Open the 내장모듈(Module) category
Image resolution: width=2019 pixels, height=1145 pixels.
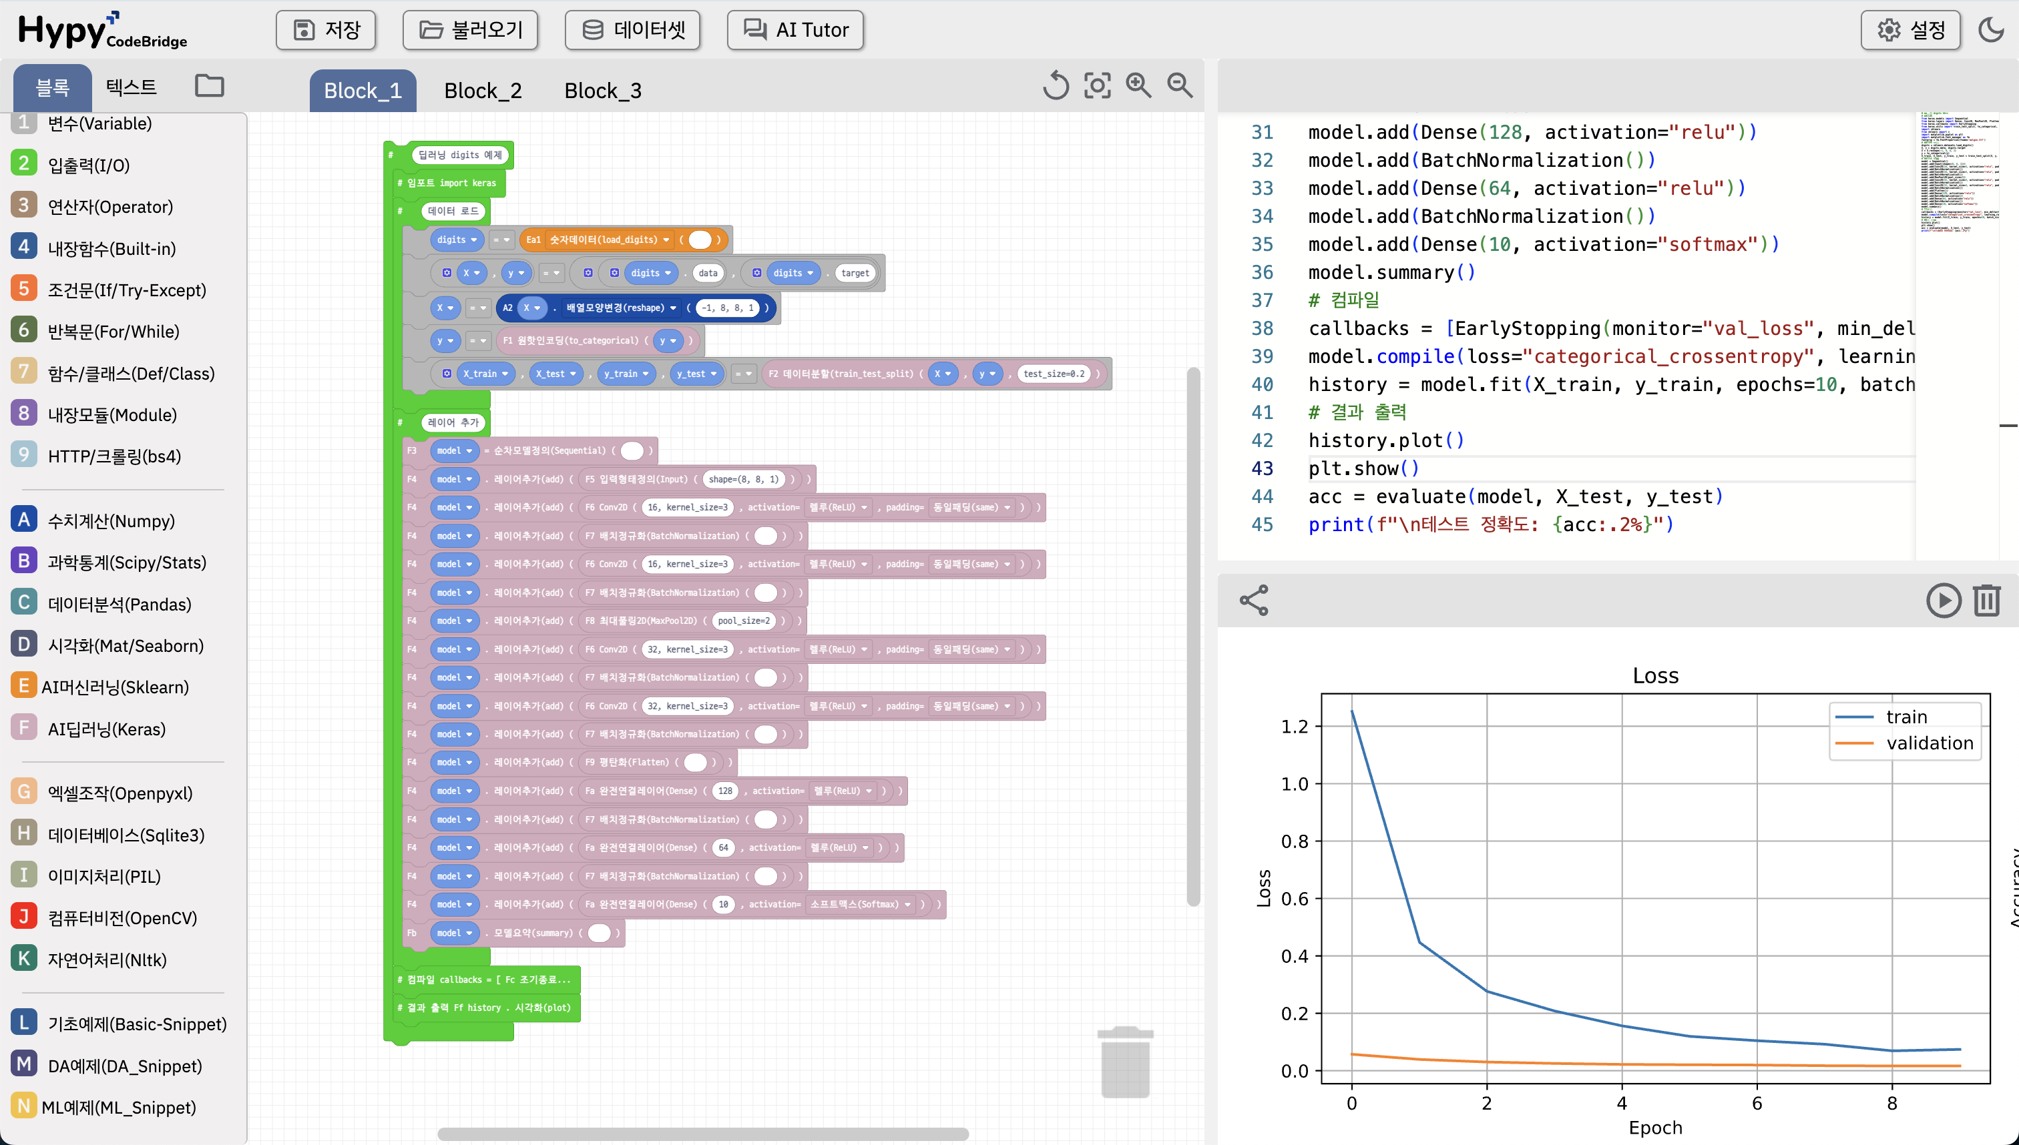[94, 414]
